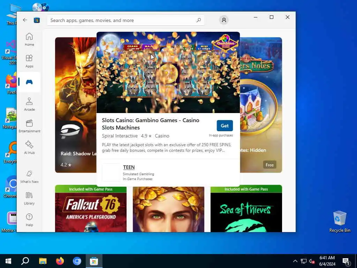
Task: Click the PLAY the latest jackpot slots description
Action: click(x=167, y=148)
